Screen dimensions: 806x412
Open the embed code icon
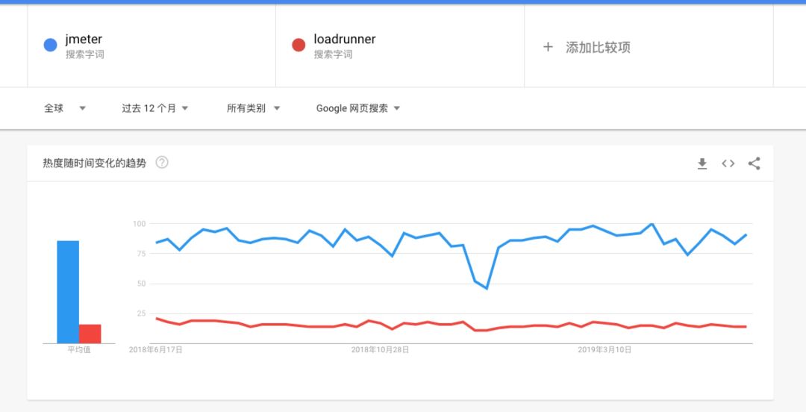[728, 163]
